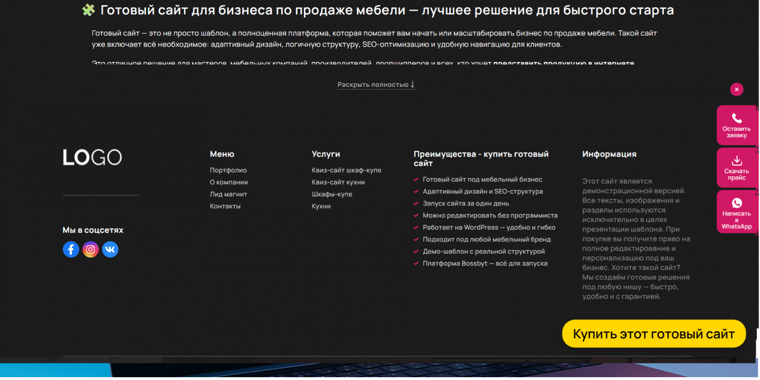
Task: Click the phone icon 'Оставить заявку'
Action: pos(736,119)
